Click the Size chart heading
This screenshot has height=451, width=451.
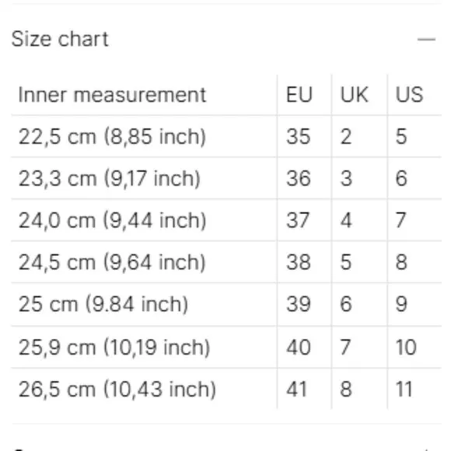[x=60, y=39]
